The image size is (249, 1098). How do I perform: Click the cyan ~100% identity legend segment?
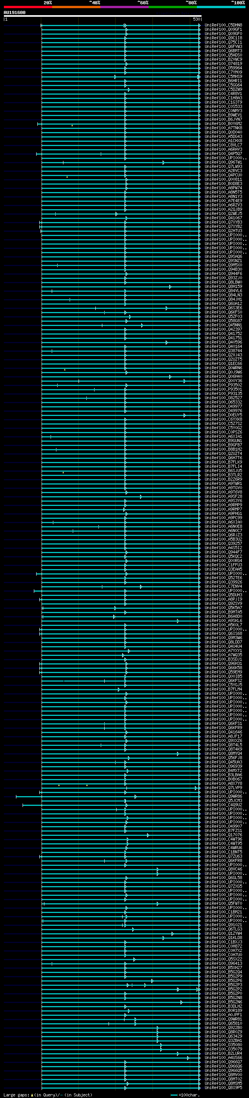coord(221,7)
